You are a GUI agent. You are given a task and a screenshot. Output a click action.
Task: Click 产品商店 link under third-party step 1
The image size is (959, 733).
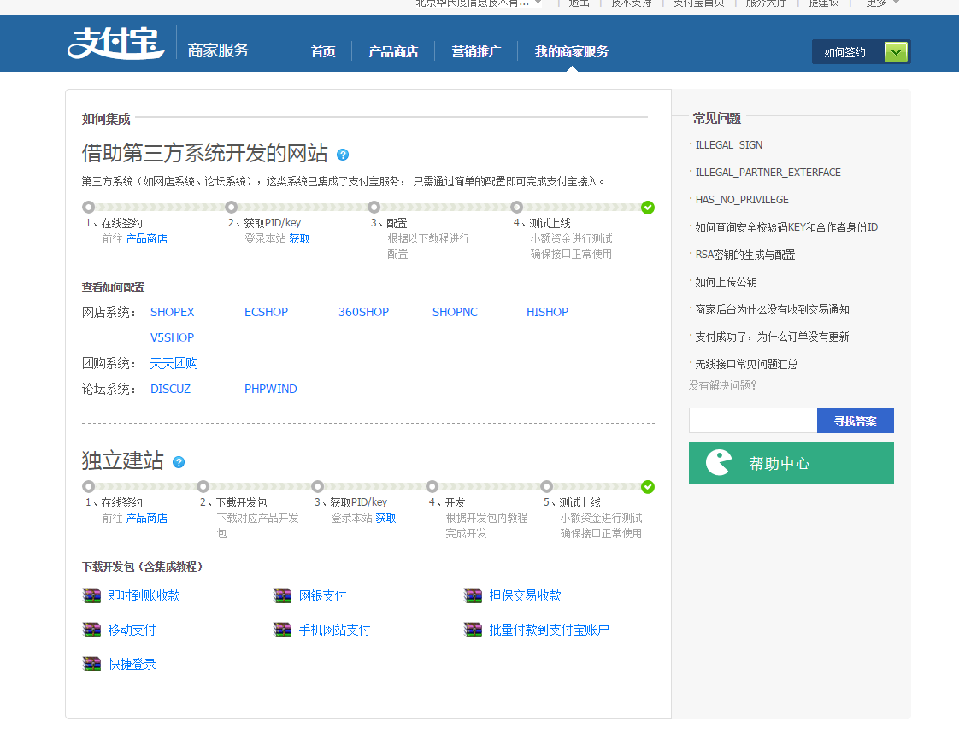click(147, 238)
